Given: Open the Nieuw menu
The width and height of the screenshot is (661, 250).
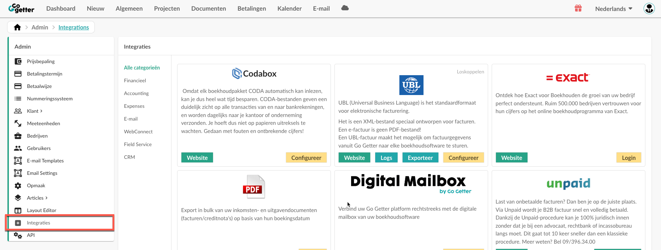Looking at the screenshot, I should tap(95, 9).
